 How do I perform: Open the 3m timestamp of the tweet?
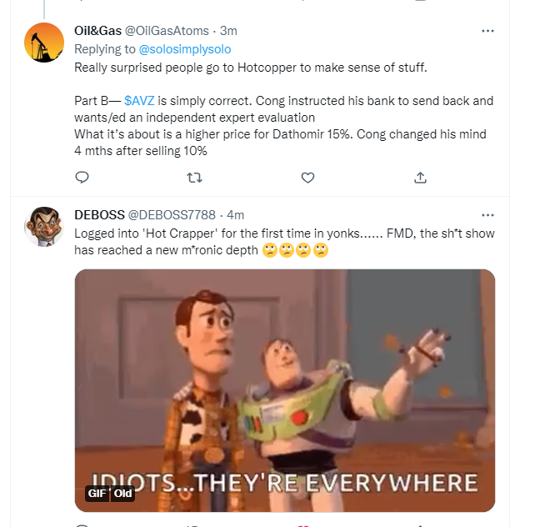228,31
